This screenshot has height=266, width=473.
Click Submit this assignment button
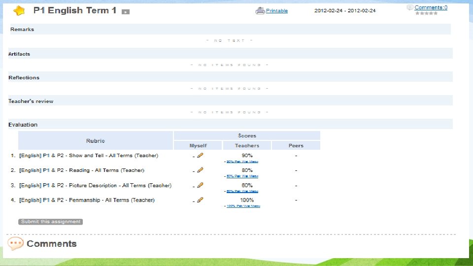coord(50,222)
